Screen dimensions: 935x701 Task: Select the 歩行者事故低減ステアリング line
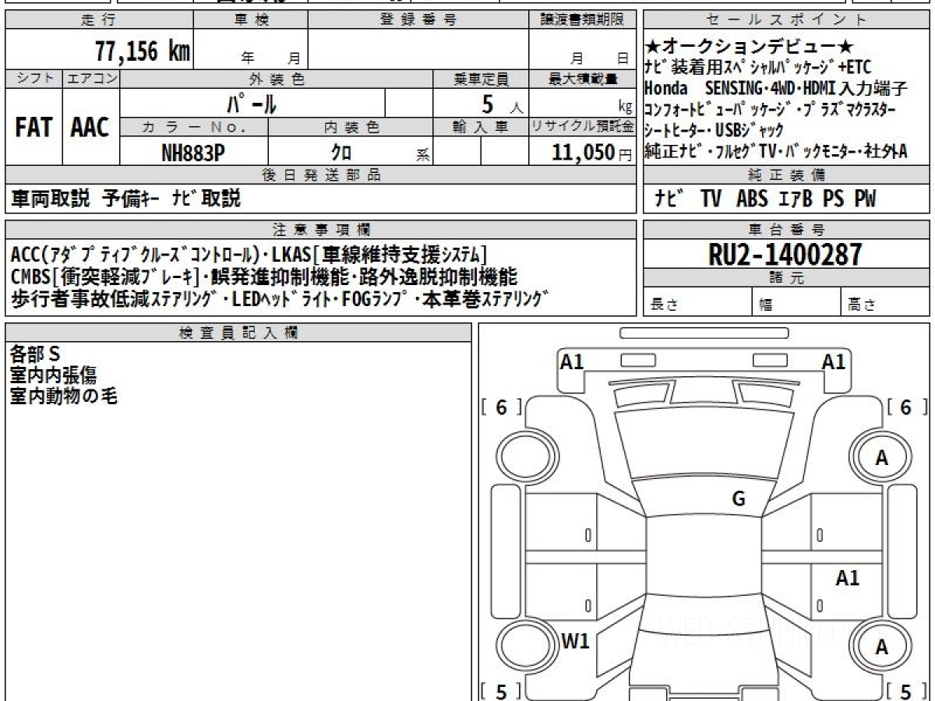[280, 299]
